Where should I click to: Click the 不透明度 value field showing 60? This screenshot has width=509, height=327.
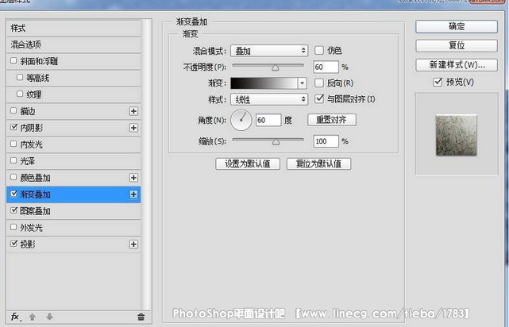point(326,67)
